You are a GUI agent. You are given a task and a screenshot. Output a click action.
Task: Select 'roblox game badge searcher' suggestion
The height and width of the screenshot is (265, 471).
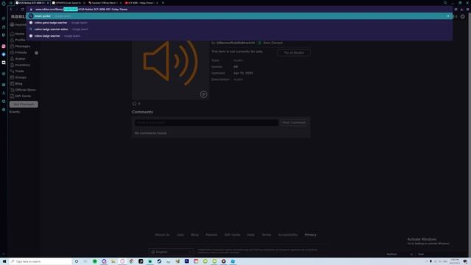point(238,23)
